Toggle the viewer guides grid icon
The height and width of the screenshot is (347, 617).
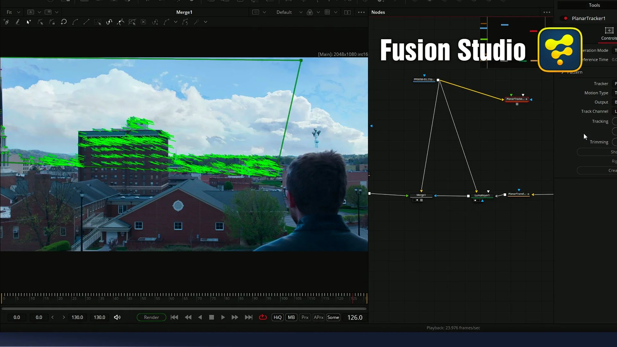327,12
